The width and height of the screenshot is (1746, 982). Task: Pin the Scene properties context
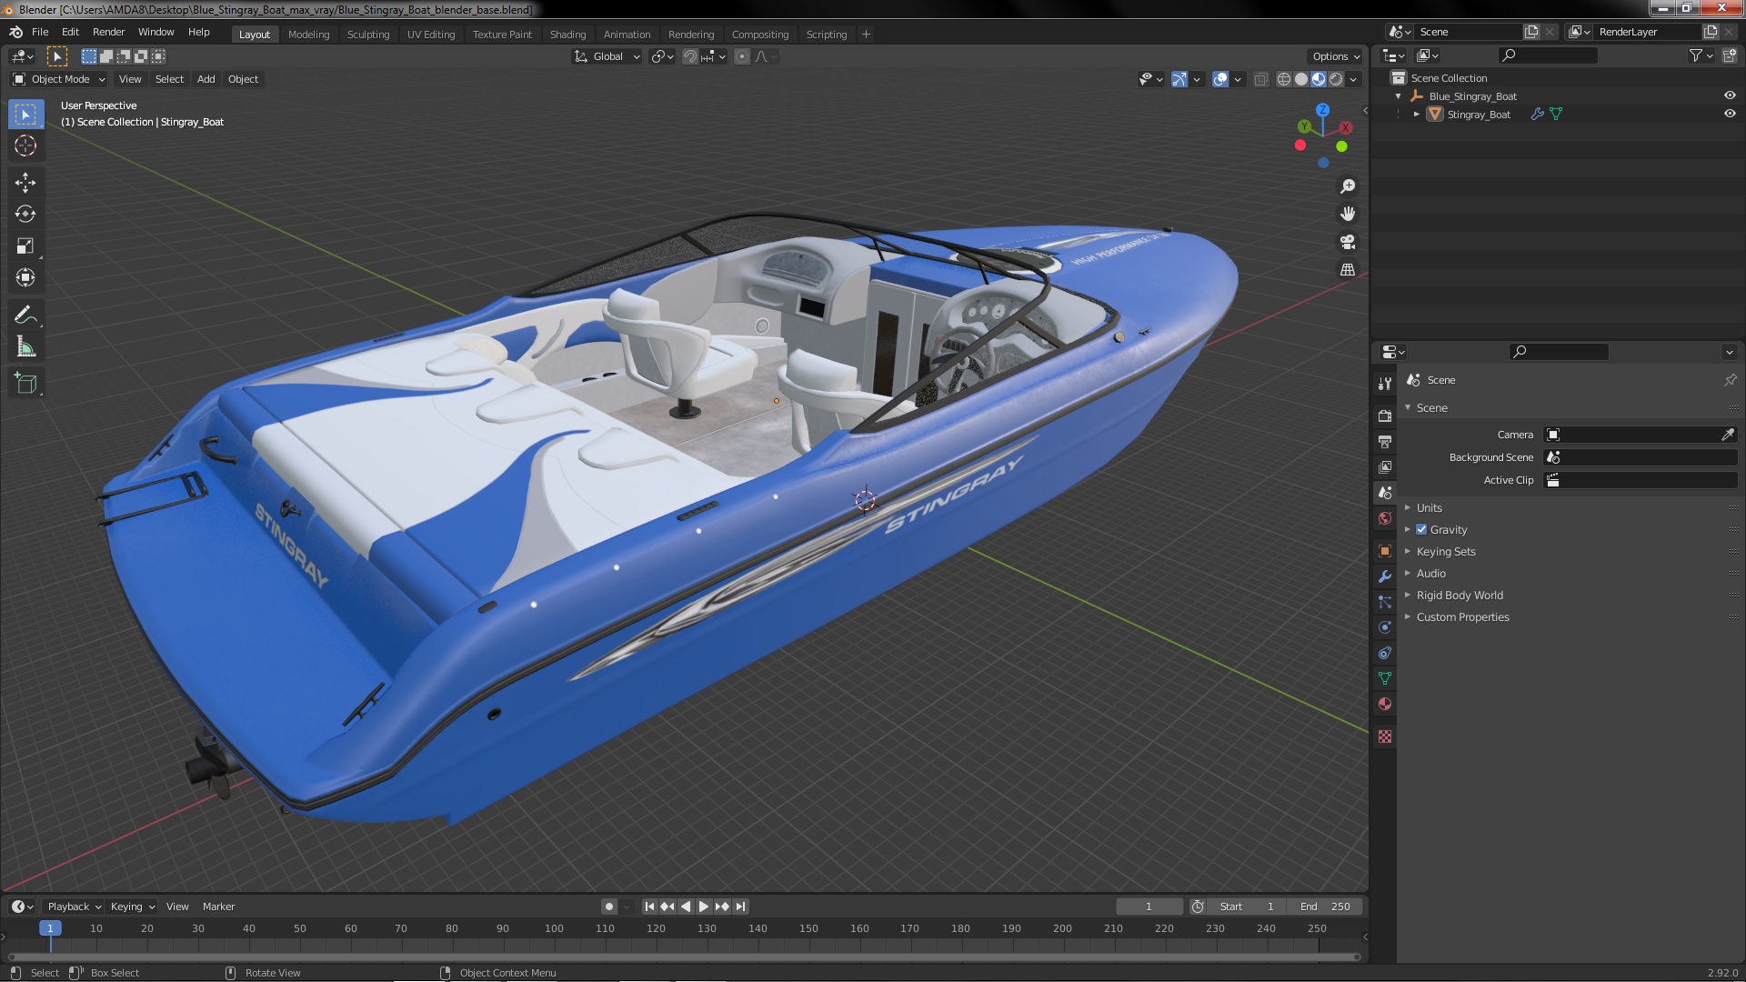pyautogui.click(x=1730, y=380)
